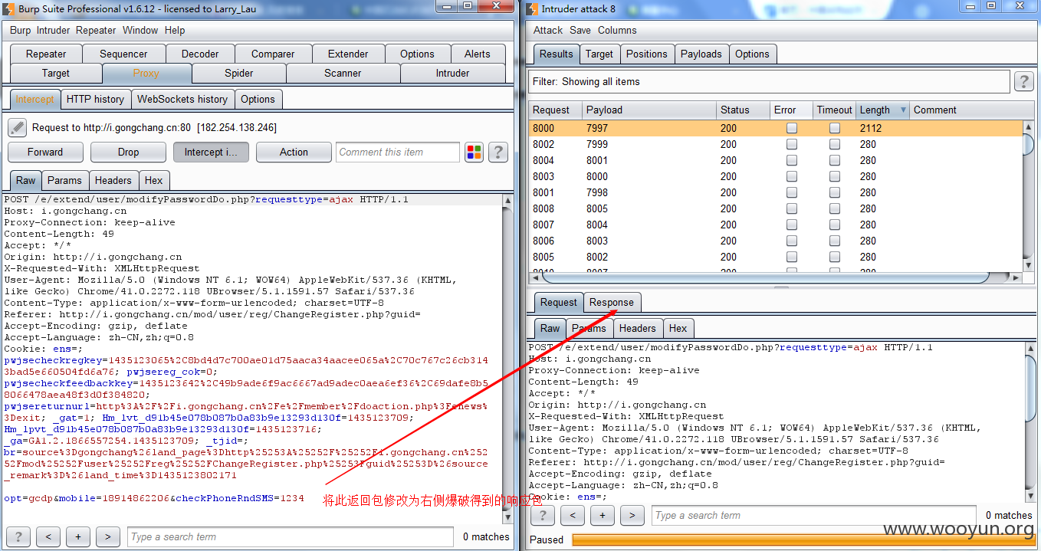The image size is (1041, 551).
Task: Open the Columns menu in Intruder window
Action: pos(617,31)
